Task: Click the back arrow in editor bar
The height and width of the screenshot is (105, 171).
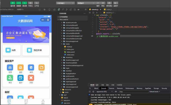Action: (97, 13)
